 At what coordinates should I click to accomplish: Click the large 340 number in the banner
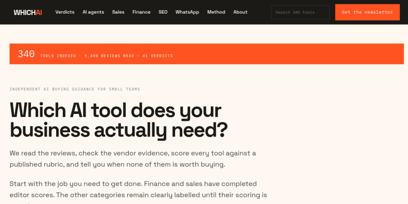pyautogui.click(x=26, y=54)
